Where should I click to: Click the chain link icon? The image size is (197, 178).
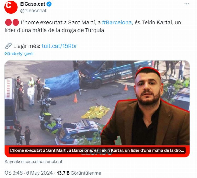pyautogui.click(x=8, y=46)
